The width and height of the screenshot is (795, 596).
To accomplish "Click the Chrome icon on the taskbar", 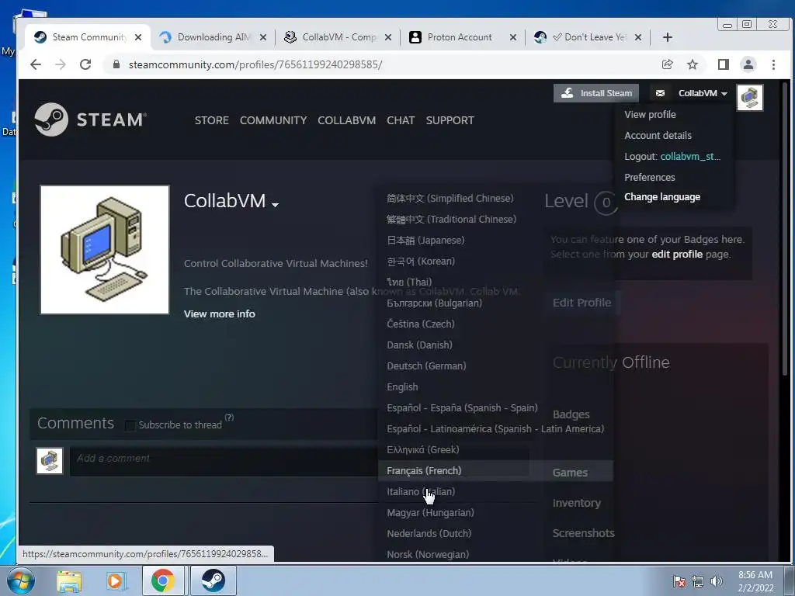I will pyautogui.click(x=162, y=580).
